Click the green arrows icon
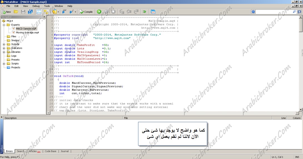Image resolution: width=303 pixels, height=159 pixels. (144, 12)
